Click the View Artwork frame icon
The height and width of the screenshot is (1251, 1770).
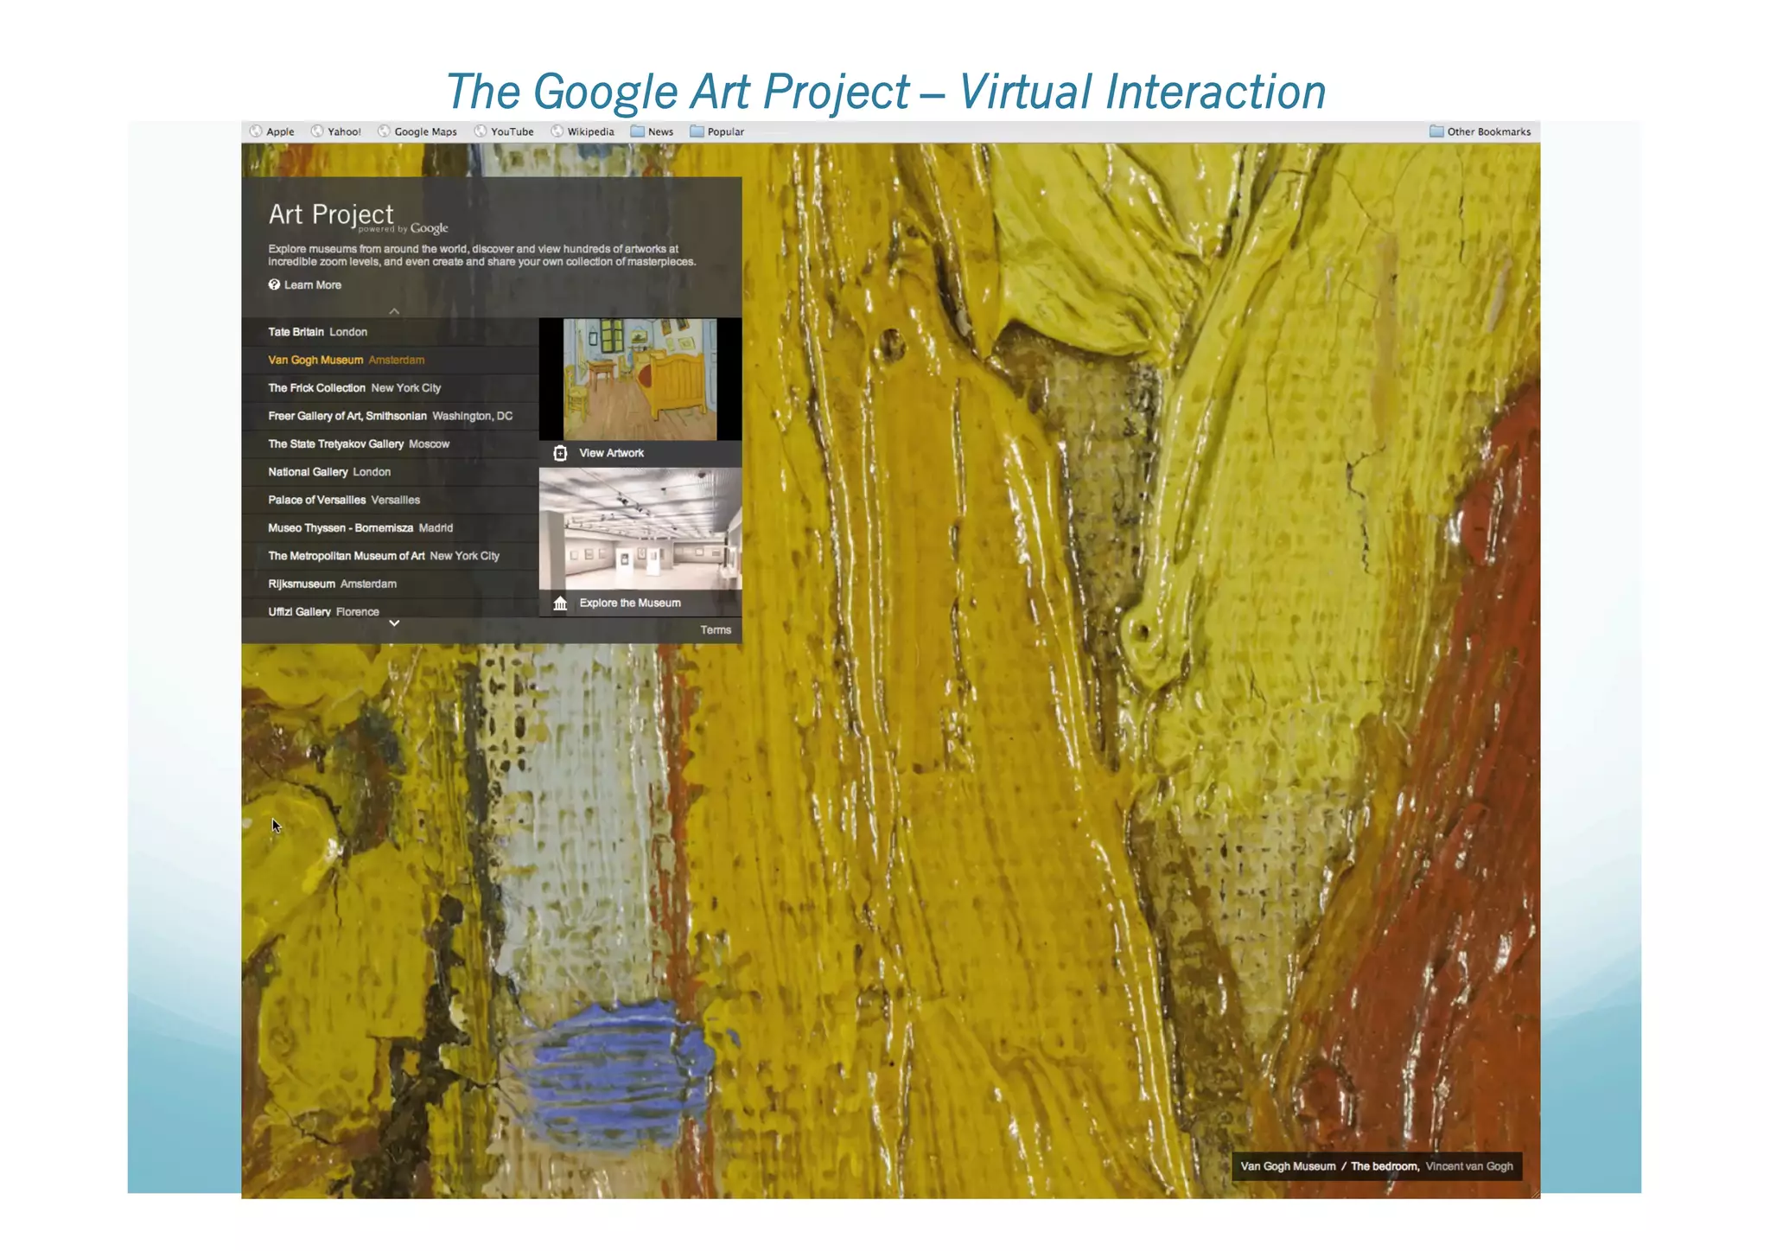coord(560,453)
